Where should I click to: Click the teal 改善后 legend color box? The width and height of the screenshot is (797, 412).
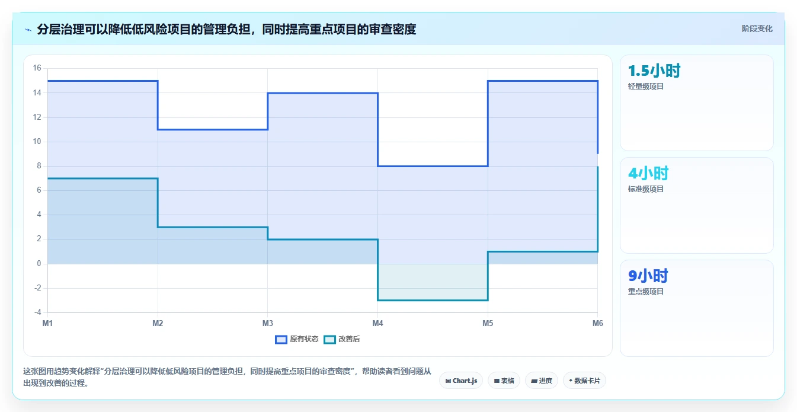coord(329,339)
